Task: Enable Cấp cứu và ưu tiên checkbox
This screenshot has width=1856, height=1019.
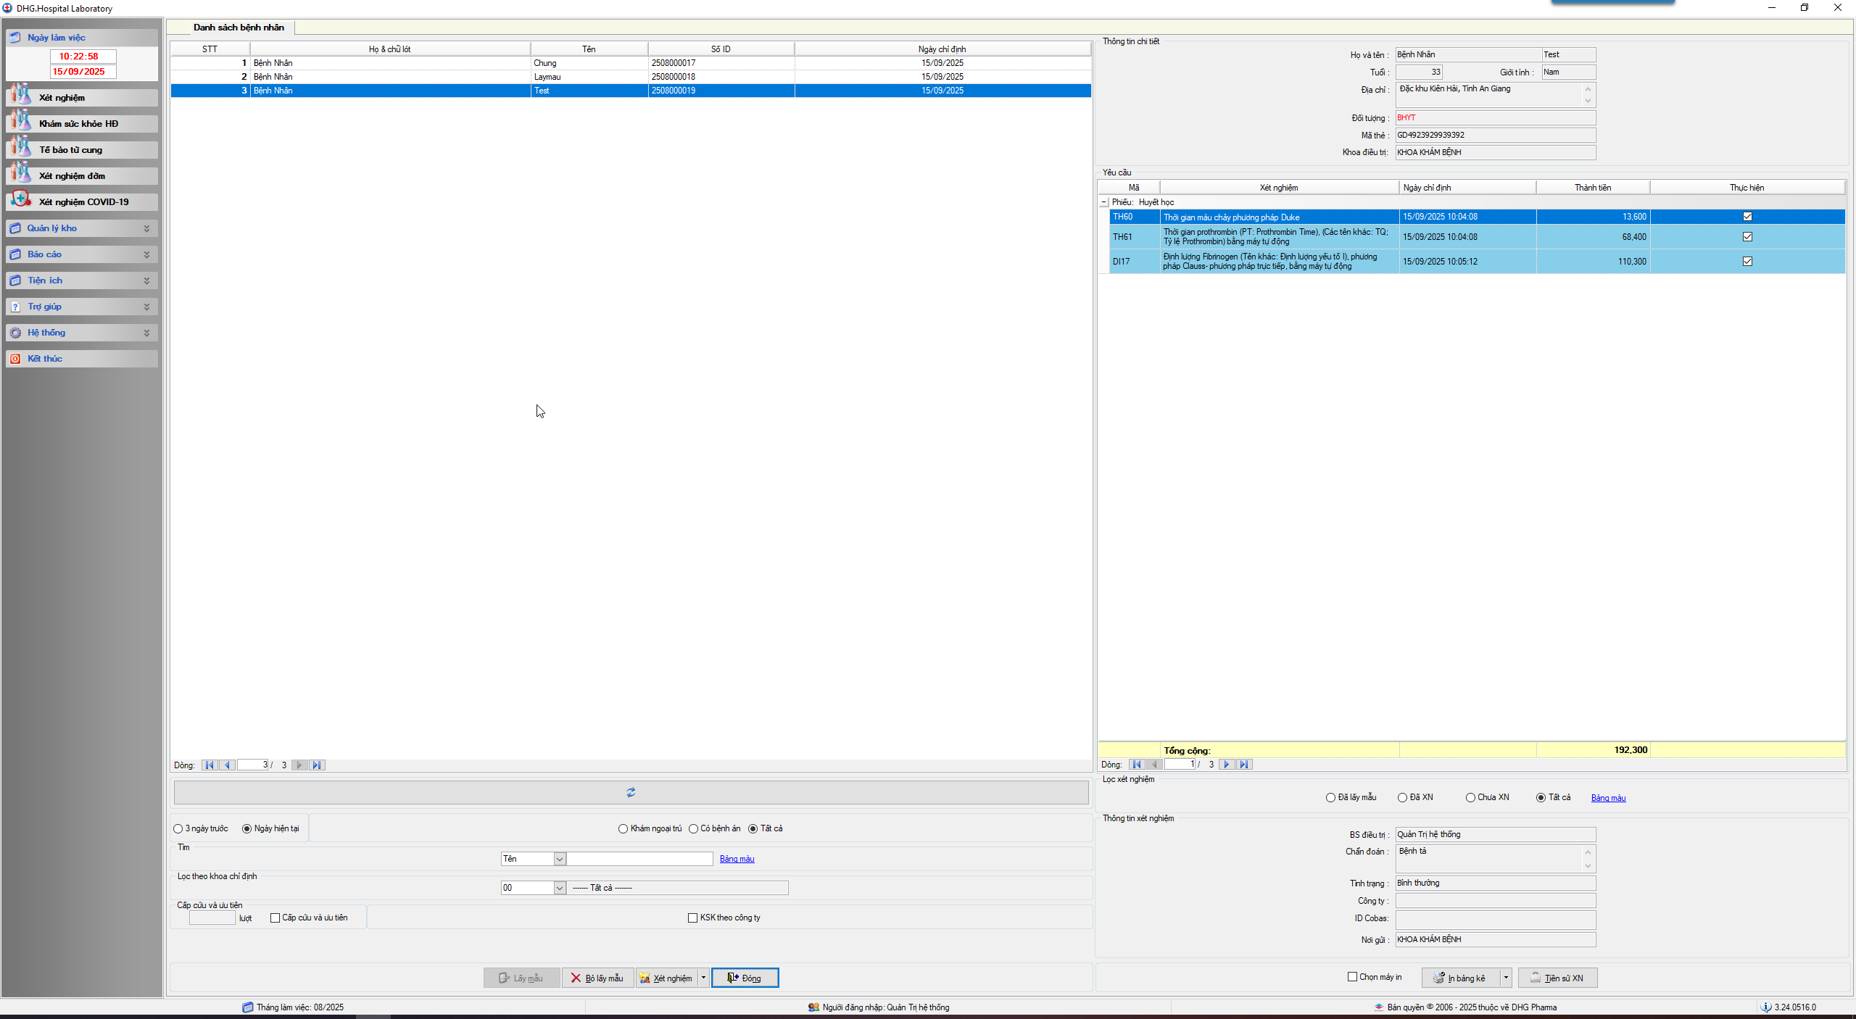Action: (275, 918)
